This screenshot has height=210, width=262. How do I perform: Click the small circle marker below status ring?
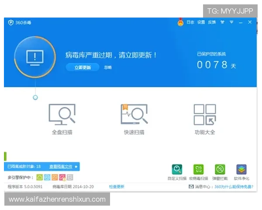click(35, 98)
